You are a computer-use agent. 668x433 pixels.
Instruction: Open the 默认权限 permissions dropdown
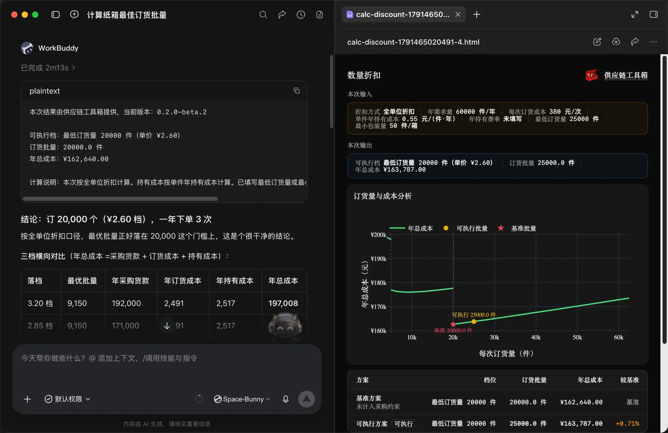click(67, 399)
